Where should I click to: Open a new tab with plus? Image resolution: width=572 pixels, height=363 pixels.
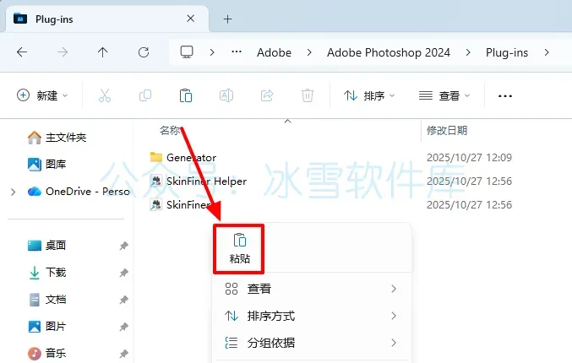point(227,19)
